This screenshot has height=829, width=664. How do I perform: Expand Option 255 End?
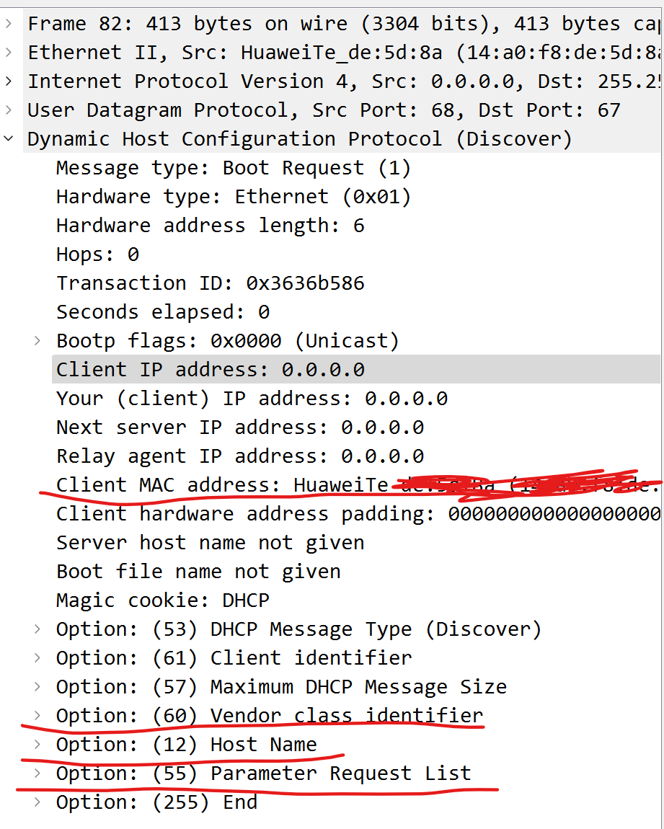37,802
